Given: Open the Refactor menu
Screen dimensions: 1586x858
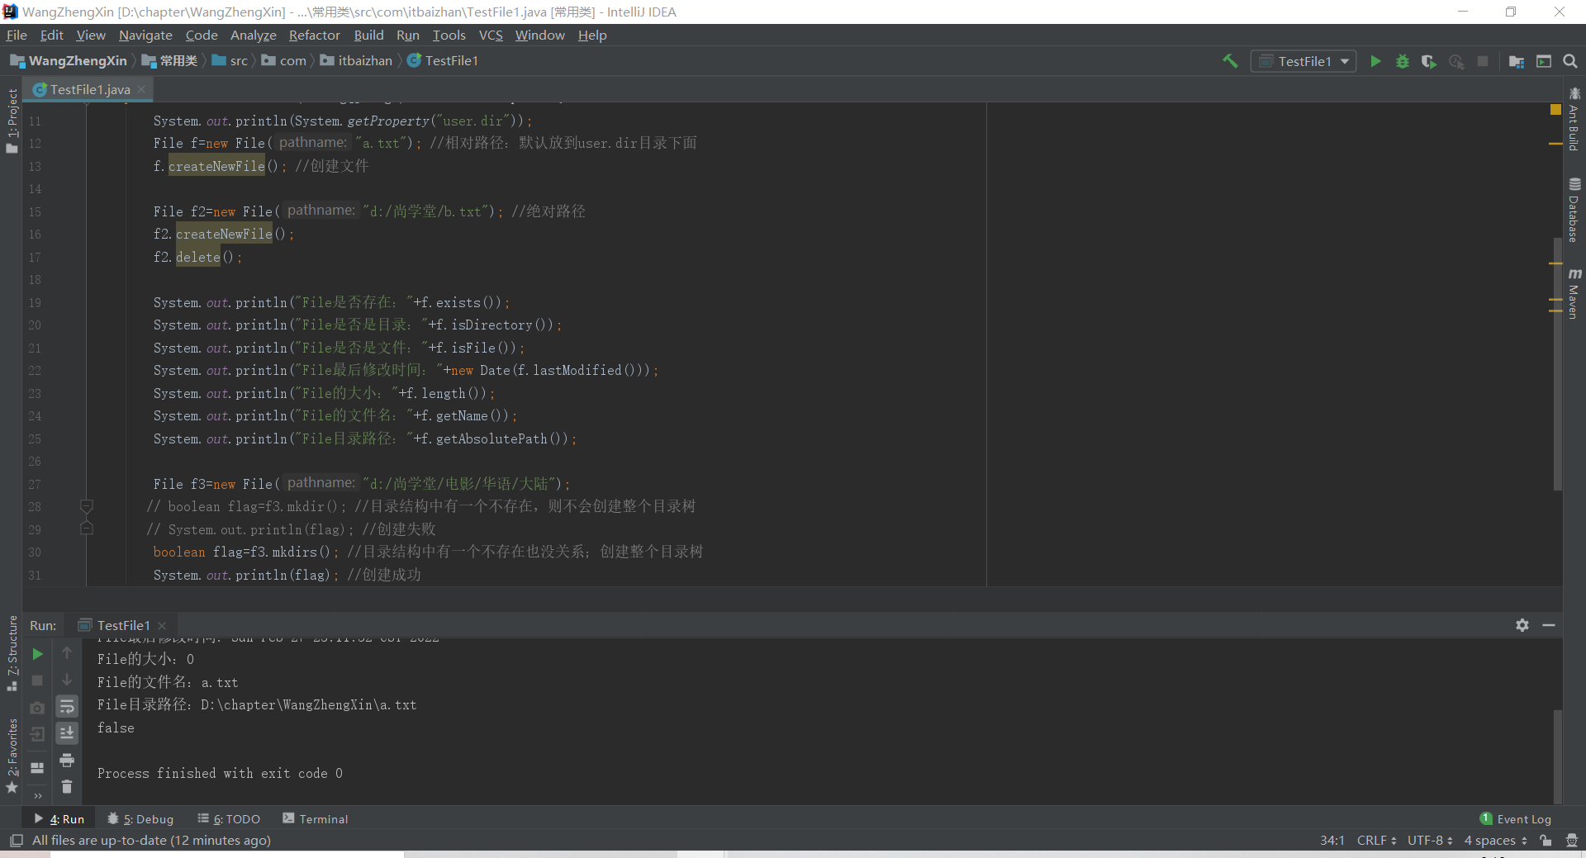Looking at the screenshot, I should (314, 35).
